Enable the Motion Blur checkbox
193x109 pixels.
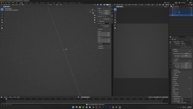(x=174, y=85)
